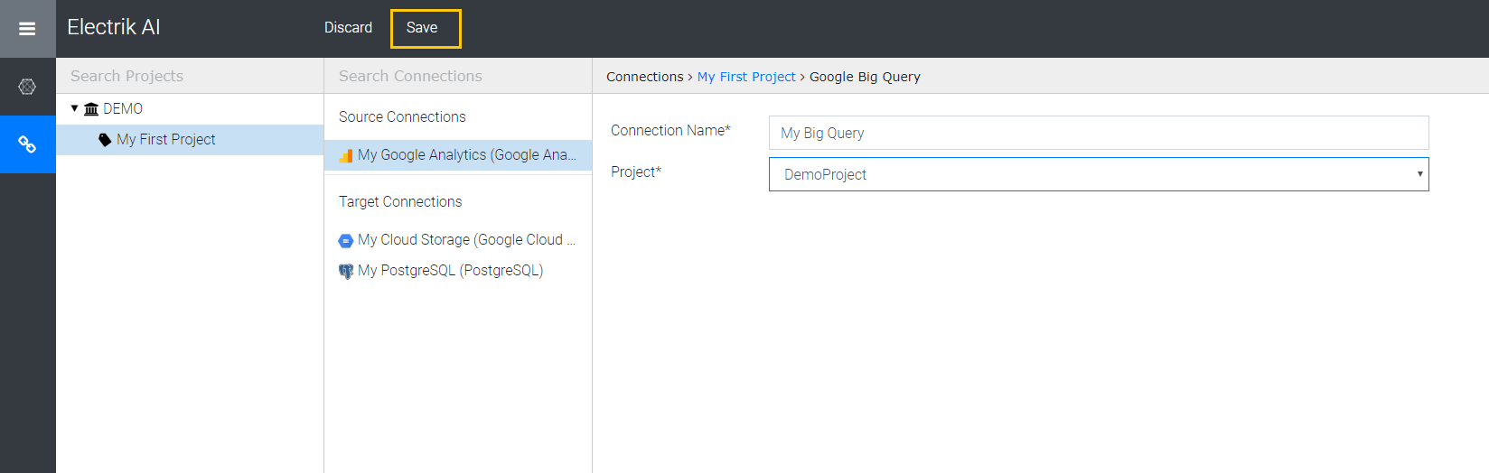Click the tag icon beside My First Project
The image size is (1489, 473).
click(x=105, y=140)
